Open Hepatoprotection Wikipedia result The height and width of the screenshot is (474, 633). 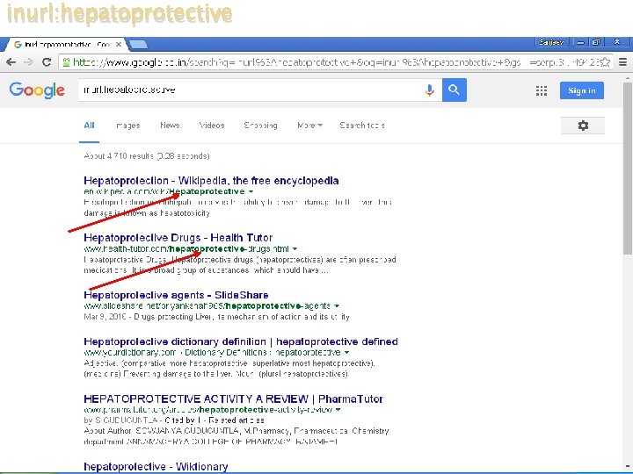pos(211,181)
